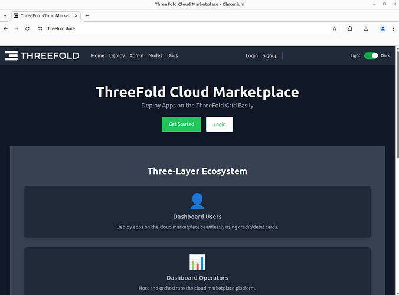
Task: Click the 'Dashboard Operators' card title
Action: pyautogui.click(x=197, y=278)
